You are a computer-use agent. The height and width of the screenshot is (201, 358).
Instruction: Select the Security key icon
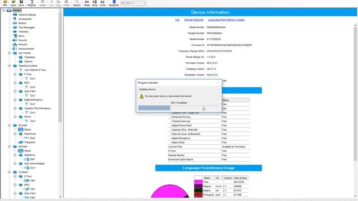[15, 40]
